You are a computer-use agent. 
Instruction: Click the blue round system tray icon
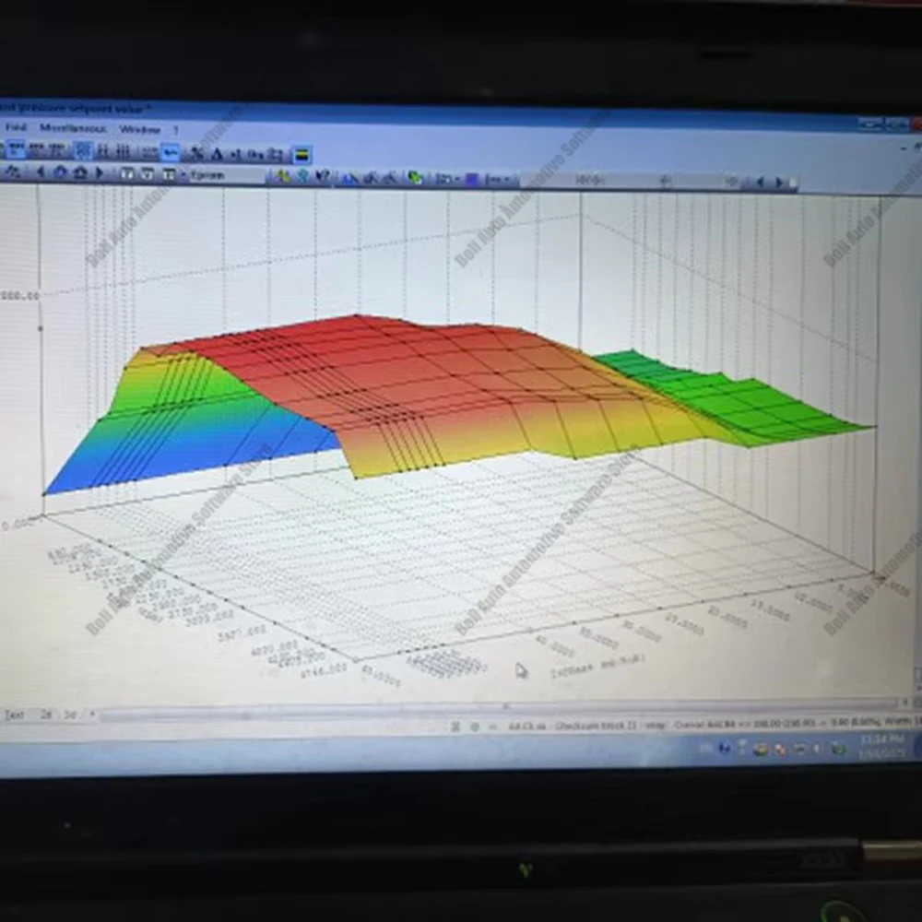tap(725, 748)
